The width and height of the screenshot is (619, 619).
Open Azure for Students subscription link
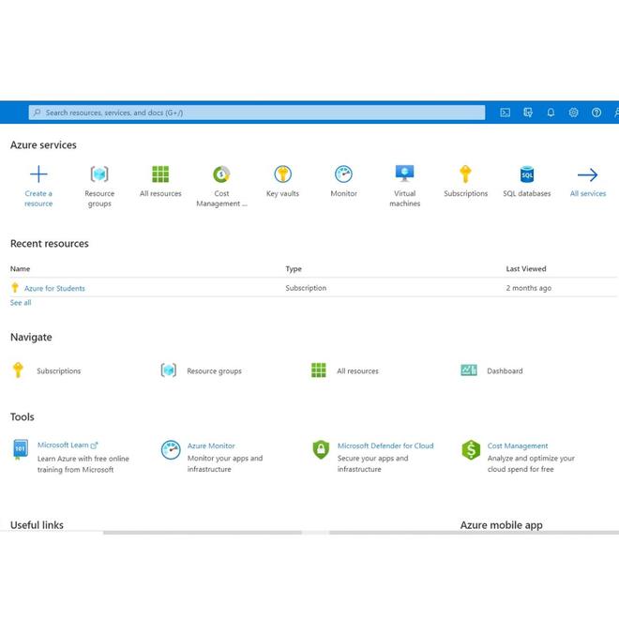(54, 289)
